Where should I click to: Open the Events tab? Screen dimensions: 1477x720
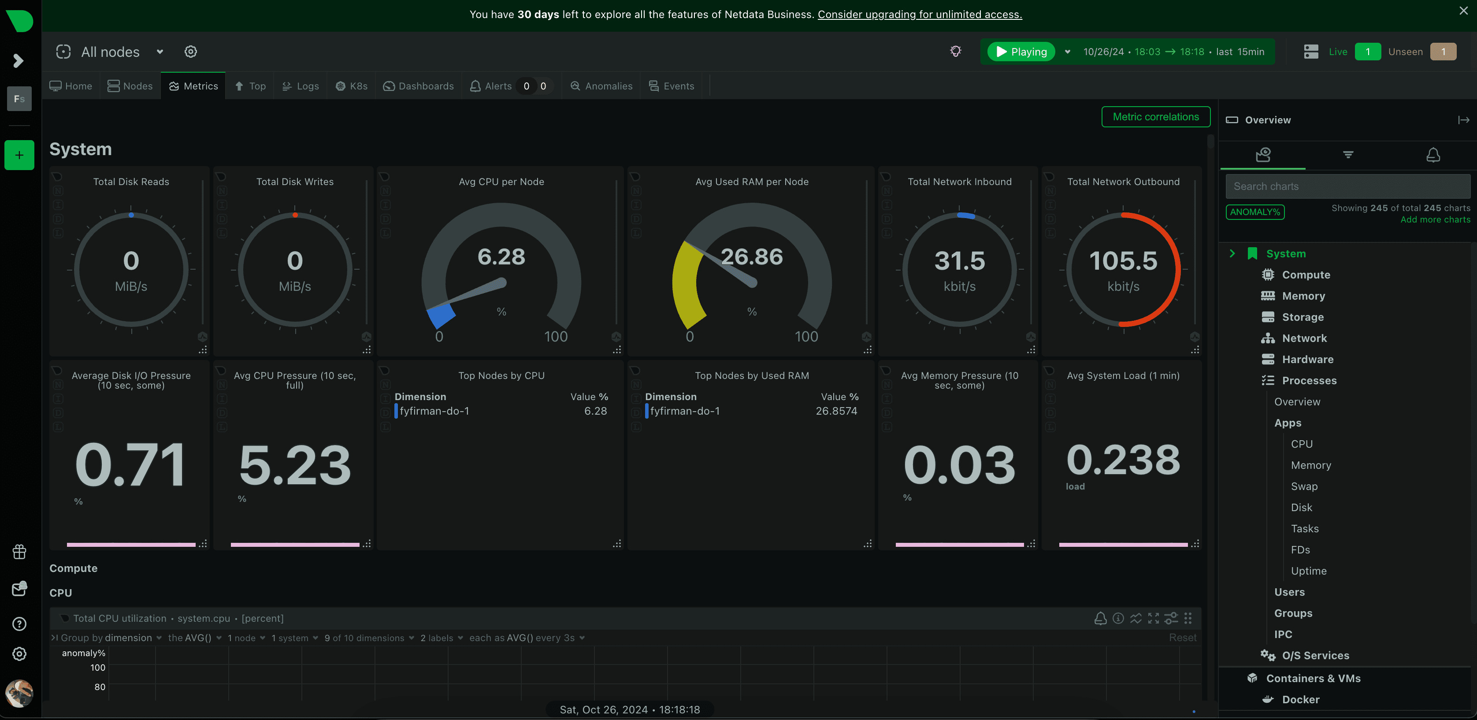[672, 86]
